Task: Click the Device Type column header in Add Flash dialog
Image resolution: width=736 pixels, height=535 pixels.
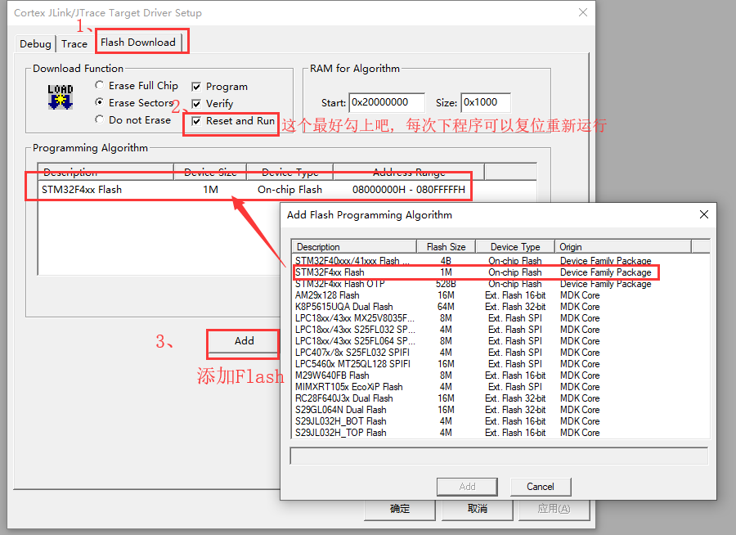Action: [x=515, y=246]
